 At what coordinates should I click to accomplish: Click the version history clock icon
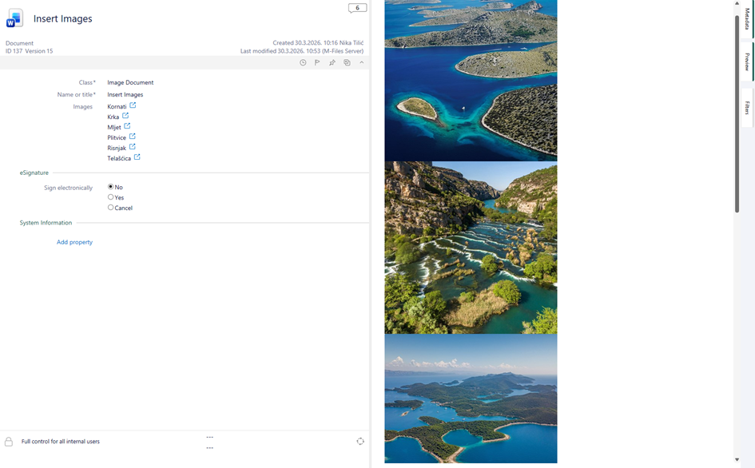(303, 62)
